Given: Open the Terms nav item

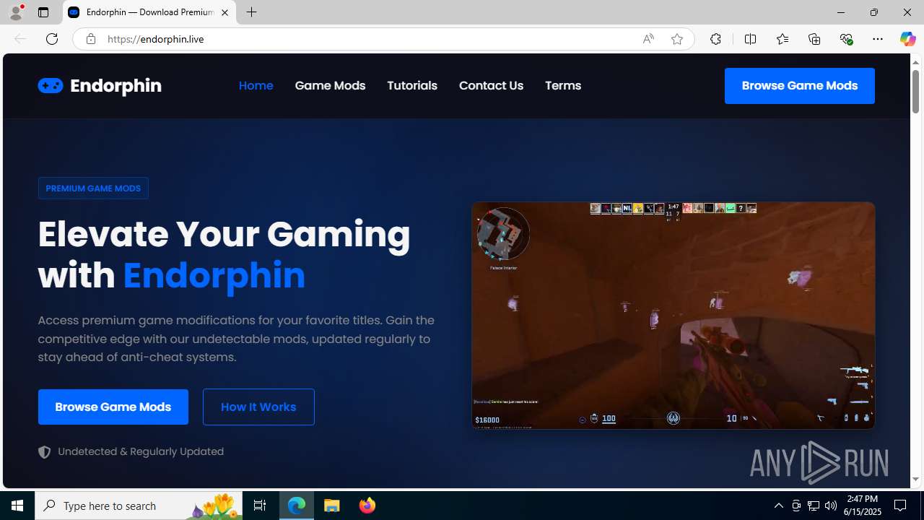Looking at the screenshot, I should [563, 85].
